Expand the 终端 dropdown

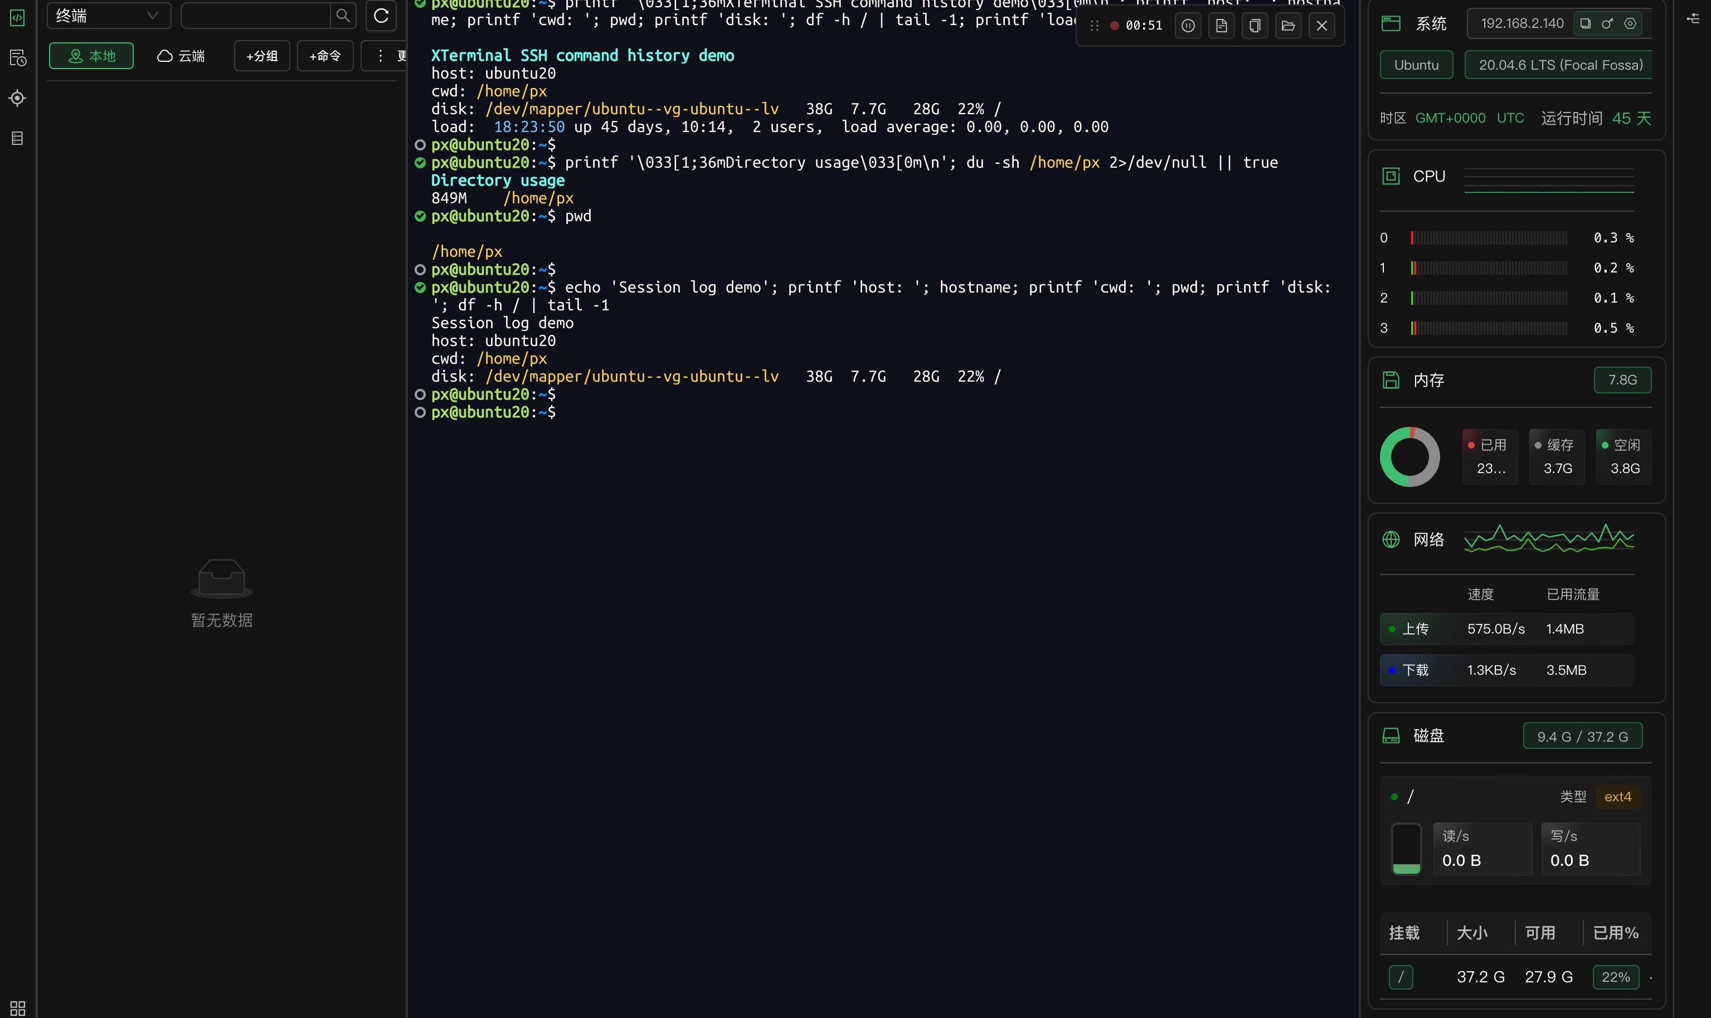point(108,15)
